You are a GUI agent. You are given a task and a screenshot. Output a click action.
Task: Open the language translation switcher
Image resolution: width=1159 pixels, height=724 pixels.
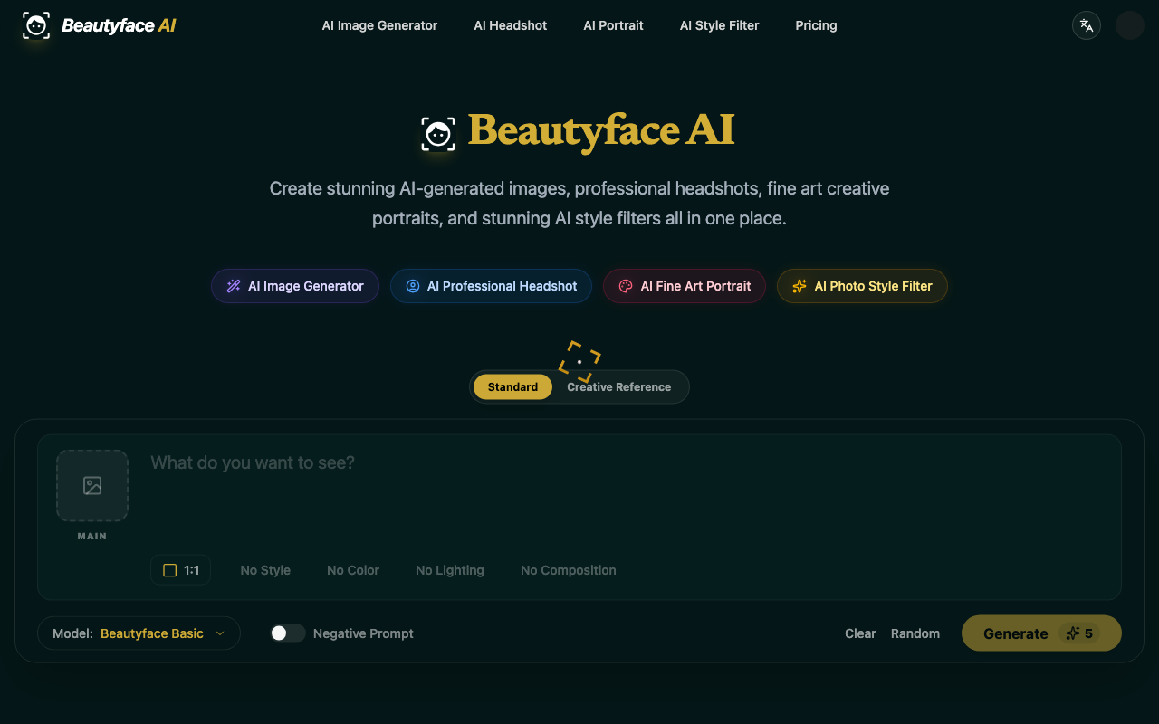point(1087,25)
